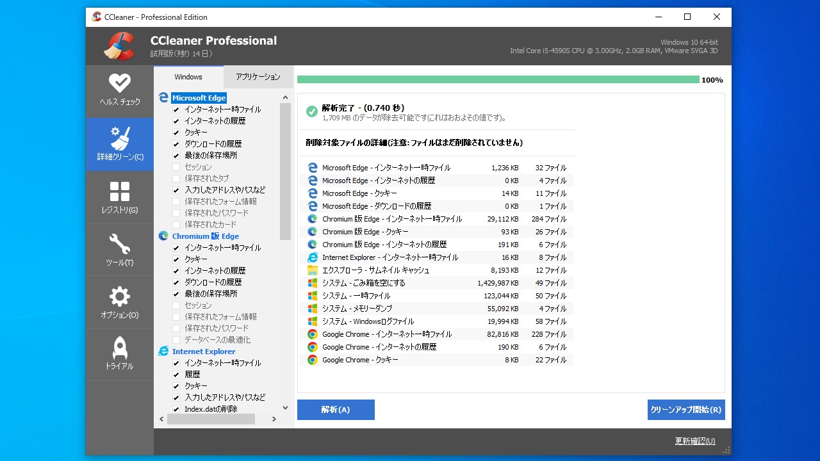The image size is (820, 461).
Task: Click the tree horizontal scroll left arrow
Action: [x=160, y=419]
